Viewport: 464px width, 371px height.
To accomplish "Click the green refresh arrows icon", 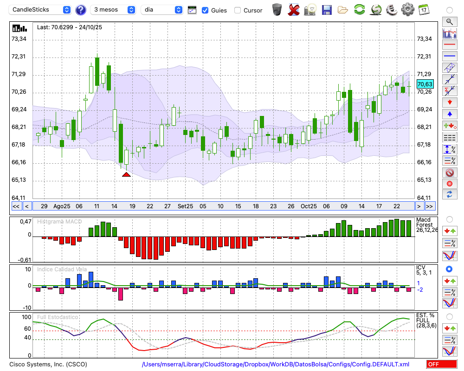I will click(359, 9).
